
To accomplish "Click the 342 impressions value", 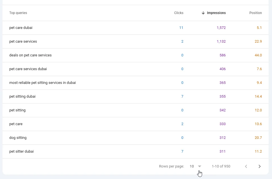I will [x=223, y=110].
